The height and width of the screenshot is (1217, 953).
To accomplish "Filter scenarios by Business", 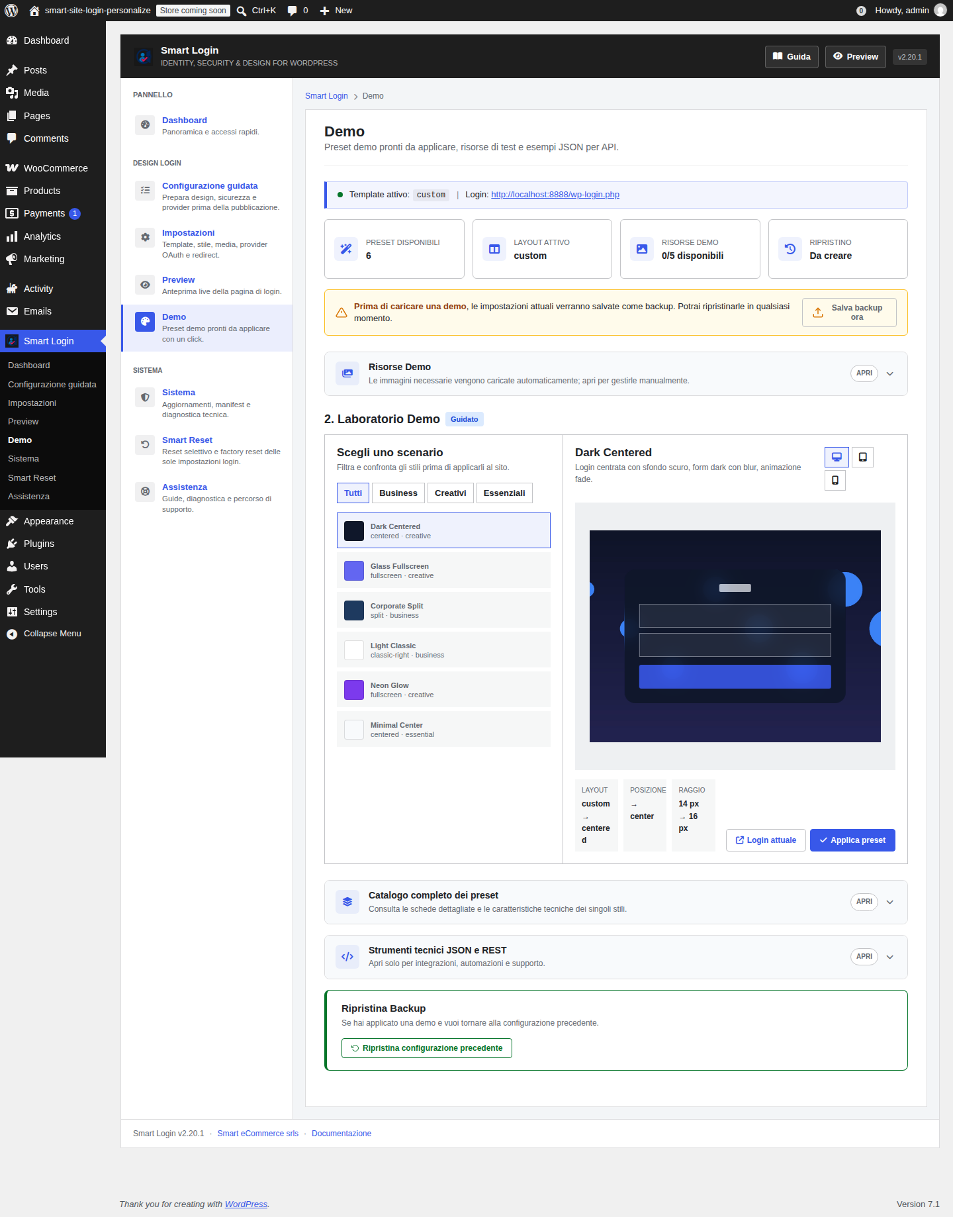I will click(398, 493).
